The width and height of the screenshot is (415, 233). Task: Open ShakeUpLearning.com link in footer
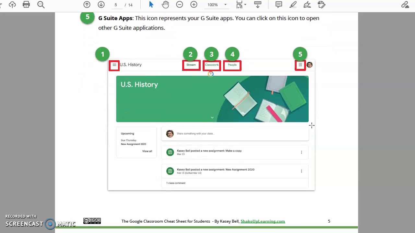[x=263, y=221]
